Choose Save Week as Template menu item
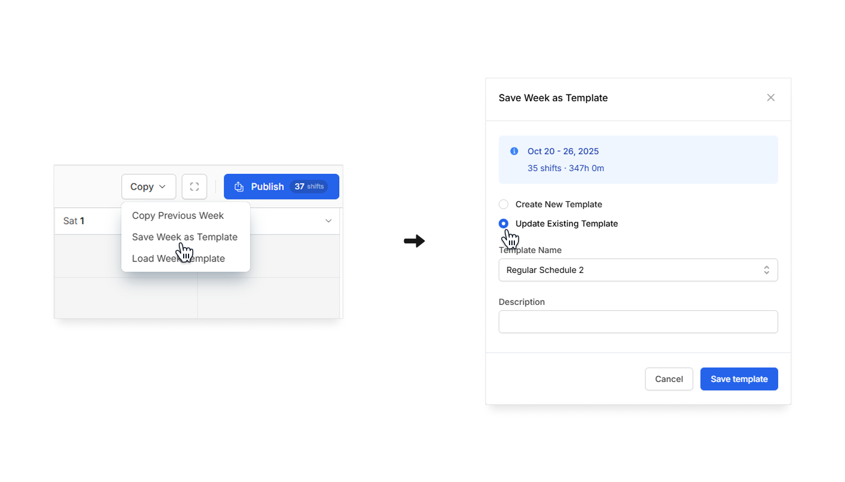This screenshot has height=482, width=845. (x=184, y=237)
